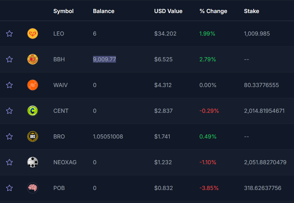Click the BRO token logo icon
This screenshot has height=203, width=294.
tap(32, 137)
